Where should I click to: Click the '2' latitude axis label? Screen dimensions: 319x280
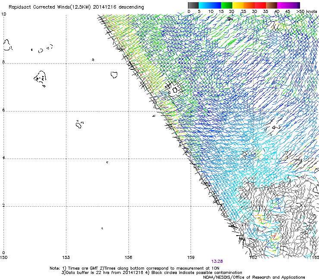coord(3,205)
